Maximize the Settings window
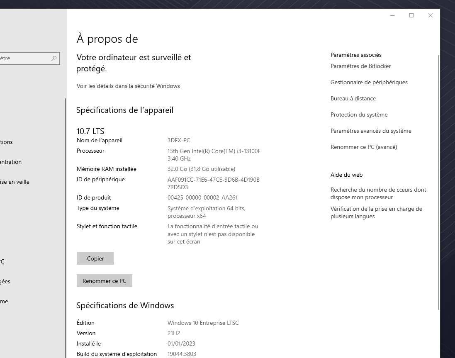 tap(411, 15)
